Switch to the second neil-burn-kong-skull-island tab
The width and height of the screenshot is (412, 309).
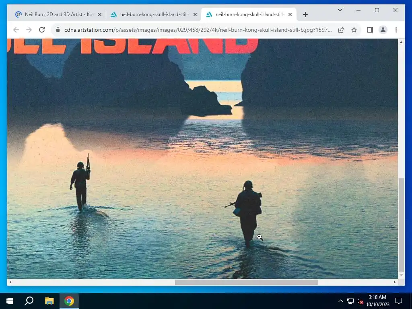(153, 14)
